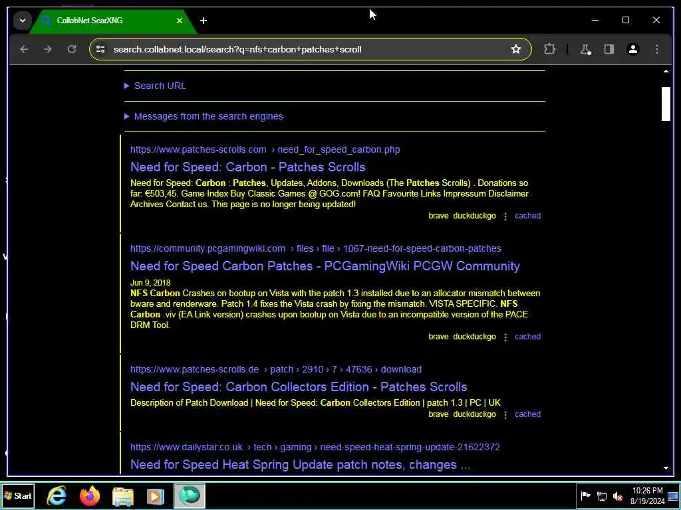
Task: Click the muted volume tray icon
Action: (x=618, y=495)
